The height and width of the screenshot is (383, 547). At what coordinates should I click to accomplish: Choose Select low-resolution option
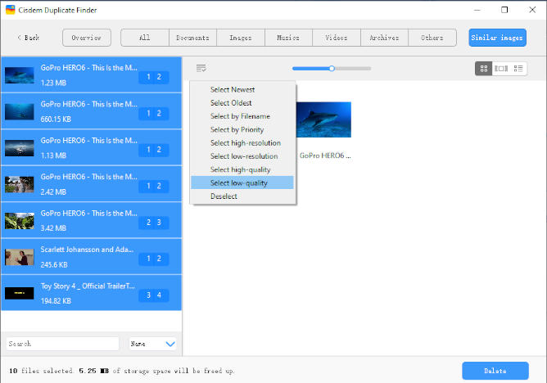[242, 156]
